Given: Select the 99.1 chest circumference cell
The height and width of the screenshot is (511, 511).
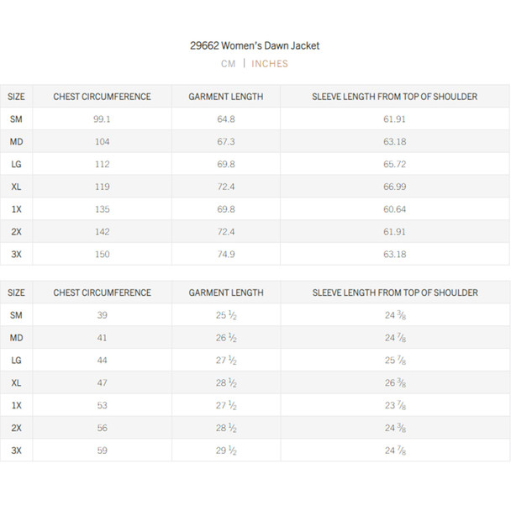Looking at the screenshot, I should tap(102, 119).
